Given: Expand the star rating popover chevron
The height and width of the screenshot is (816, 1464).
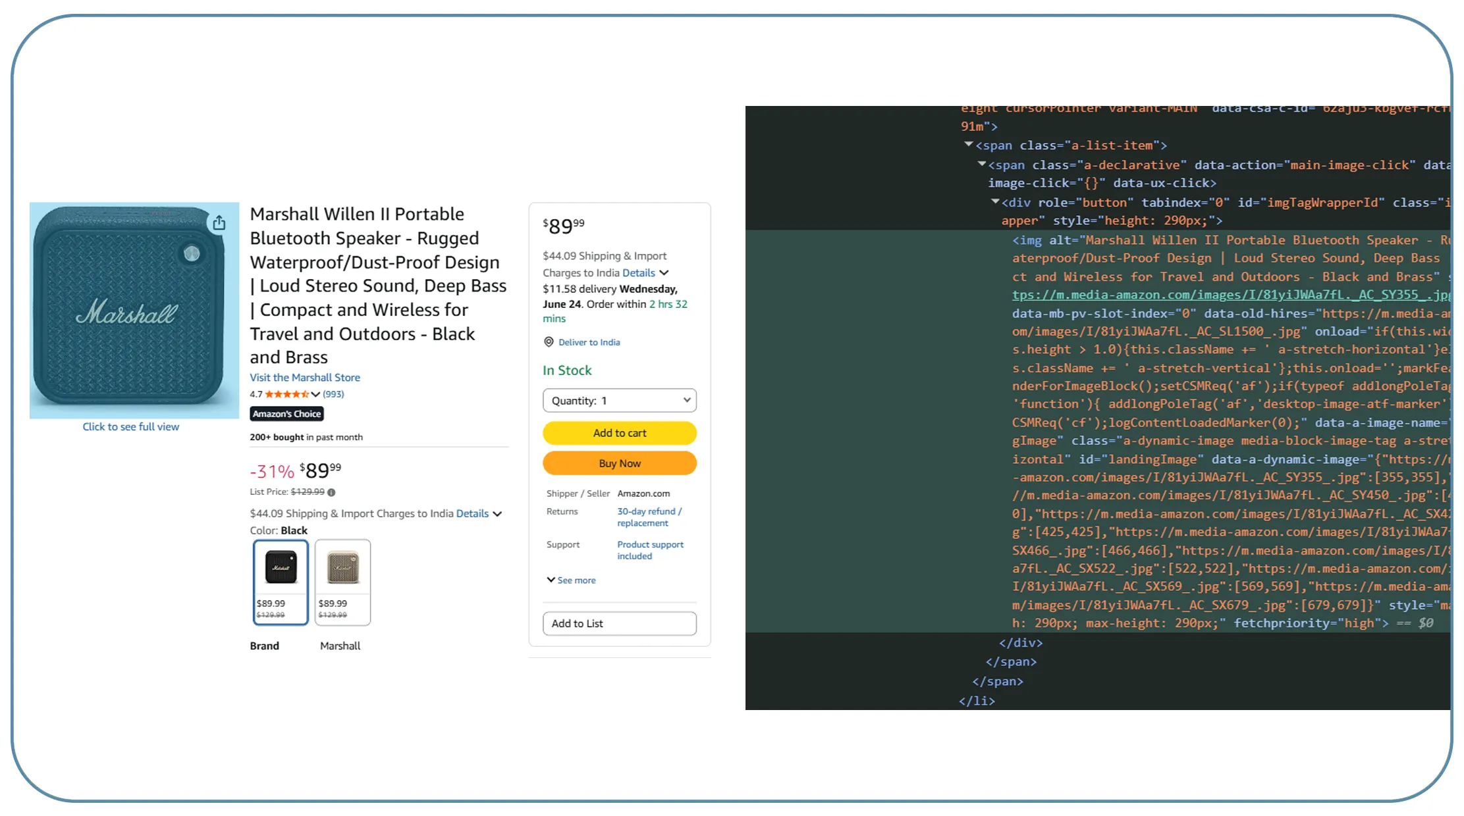Looking at the screenshot, I should coord(315,394).
